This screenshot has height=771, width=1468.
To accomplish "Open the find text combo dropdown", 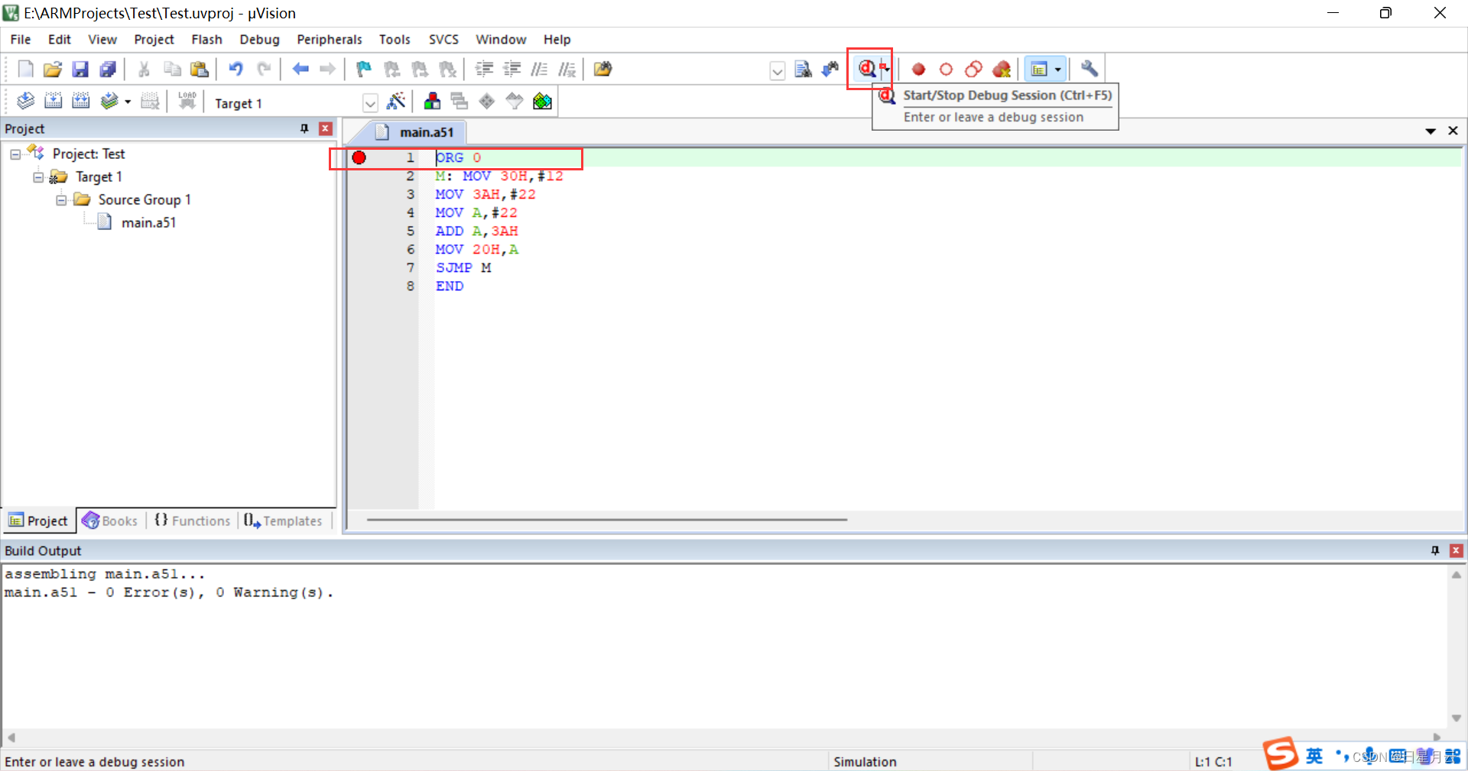I will 777,71.
